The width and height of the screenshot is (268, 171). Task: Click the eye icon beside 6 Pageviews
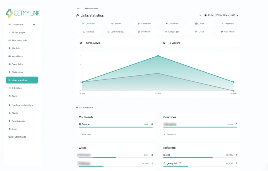point(81,43)
